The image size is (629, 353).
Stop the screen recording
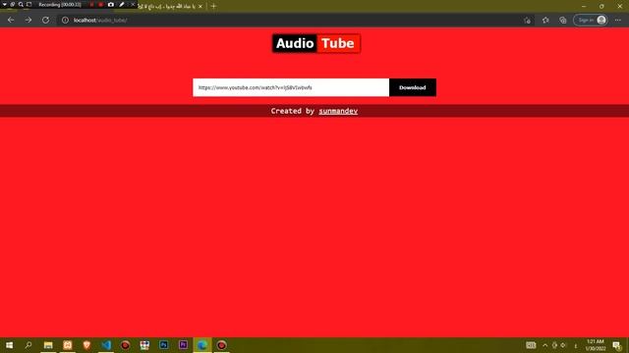point(100,4)
